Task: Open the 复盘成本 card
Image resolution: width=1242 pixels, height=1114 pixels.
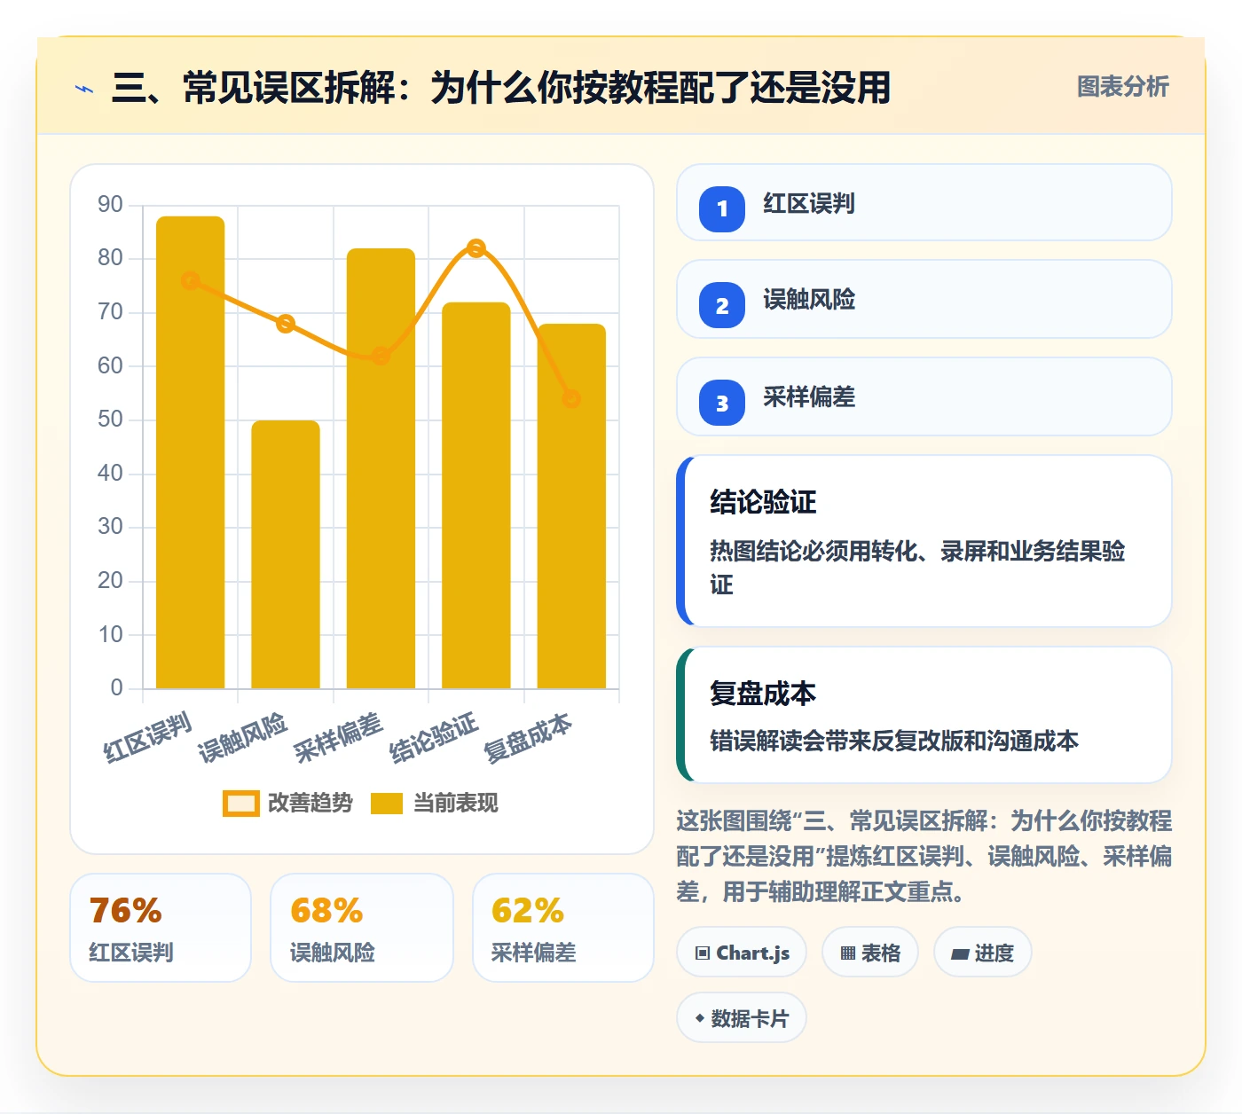Action: 924,715
